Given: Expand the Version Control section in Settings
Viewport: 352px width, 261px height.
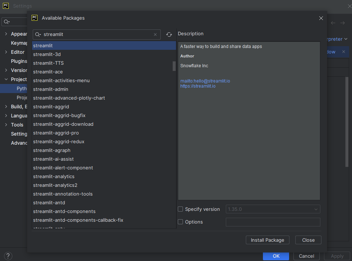Looking at the screenshot, I should click(6, 70).
